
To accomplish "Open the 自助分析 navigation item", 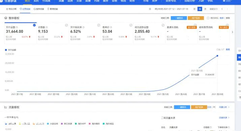I will point(190,1).
